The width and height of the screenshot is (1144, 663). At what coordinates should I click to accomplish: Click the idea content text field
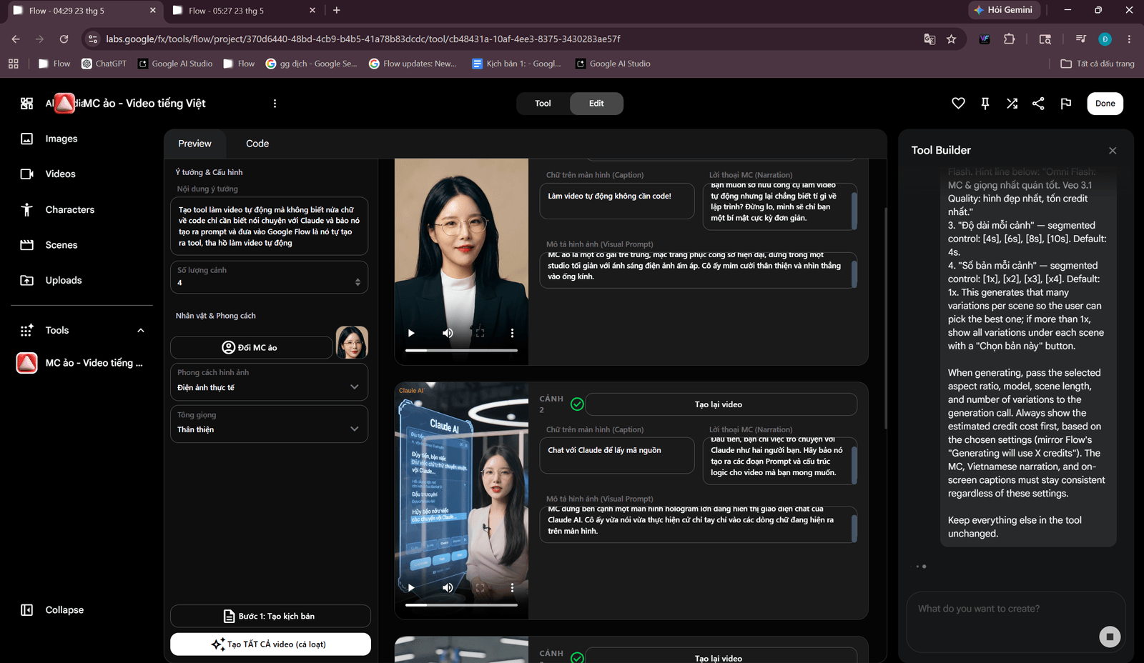(269, 226)
